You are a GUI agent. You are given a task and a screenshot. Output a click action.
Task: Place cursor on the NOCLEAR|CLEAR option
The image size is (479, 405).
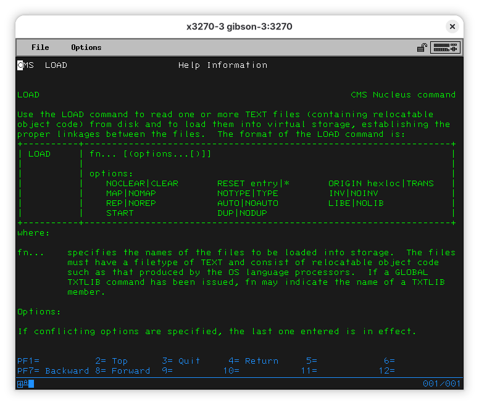142,184
